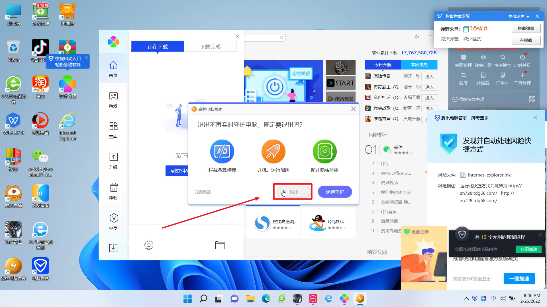The width and height of the screenshot is (547, 307).
Task: Click taskbar search magnifier icon
Action: [x=203, y=298]
